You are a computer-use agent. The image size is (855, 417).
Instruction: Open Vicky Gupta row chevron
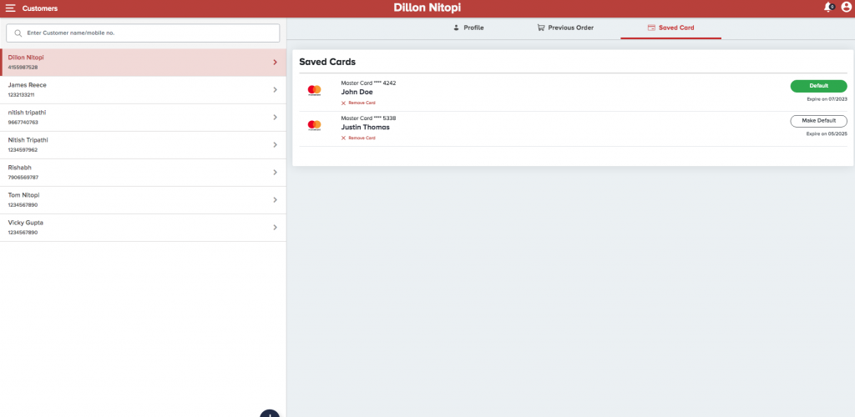[x=275, y=228]
